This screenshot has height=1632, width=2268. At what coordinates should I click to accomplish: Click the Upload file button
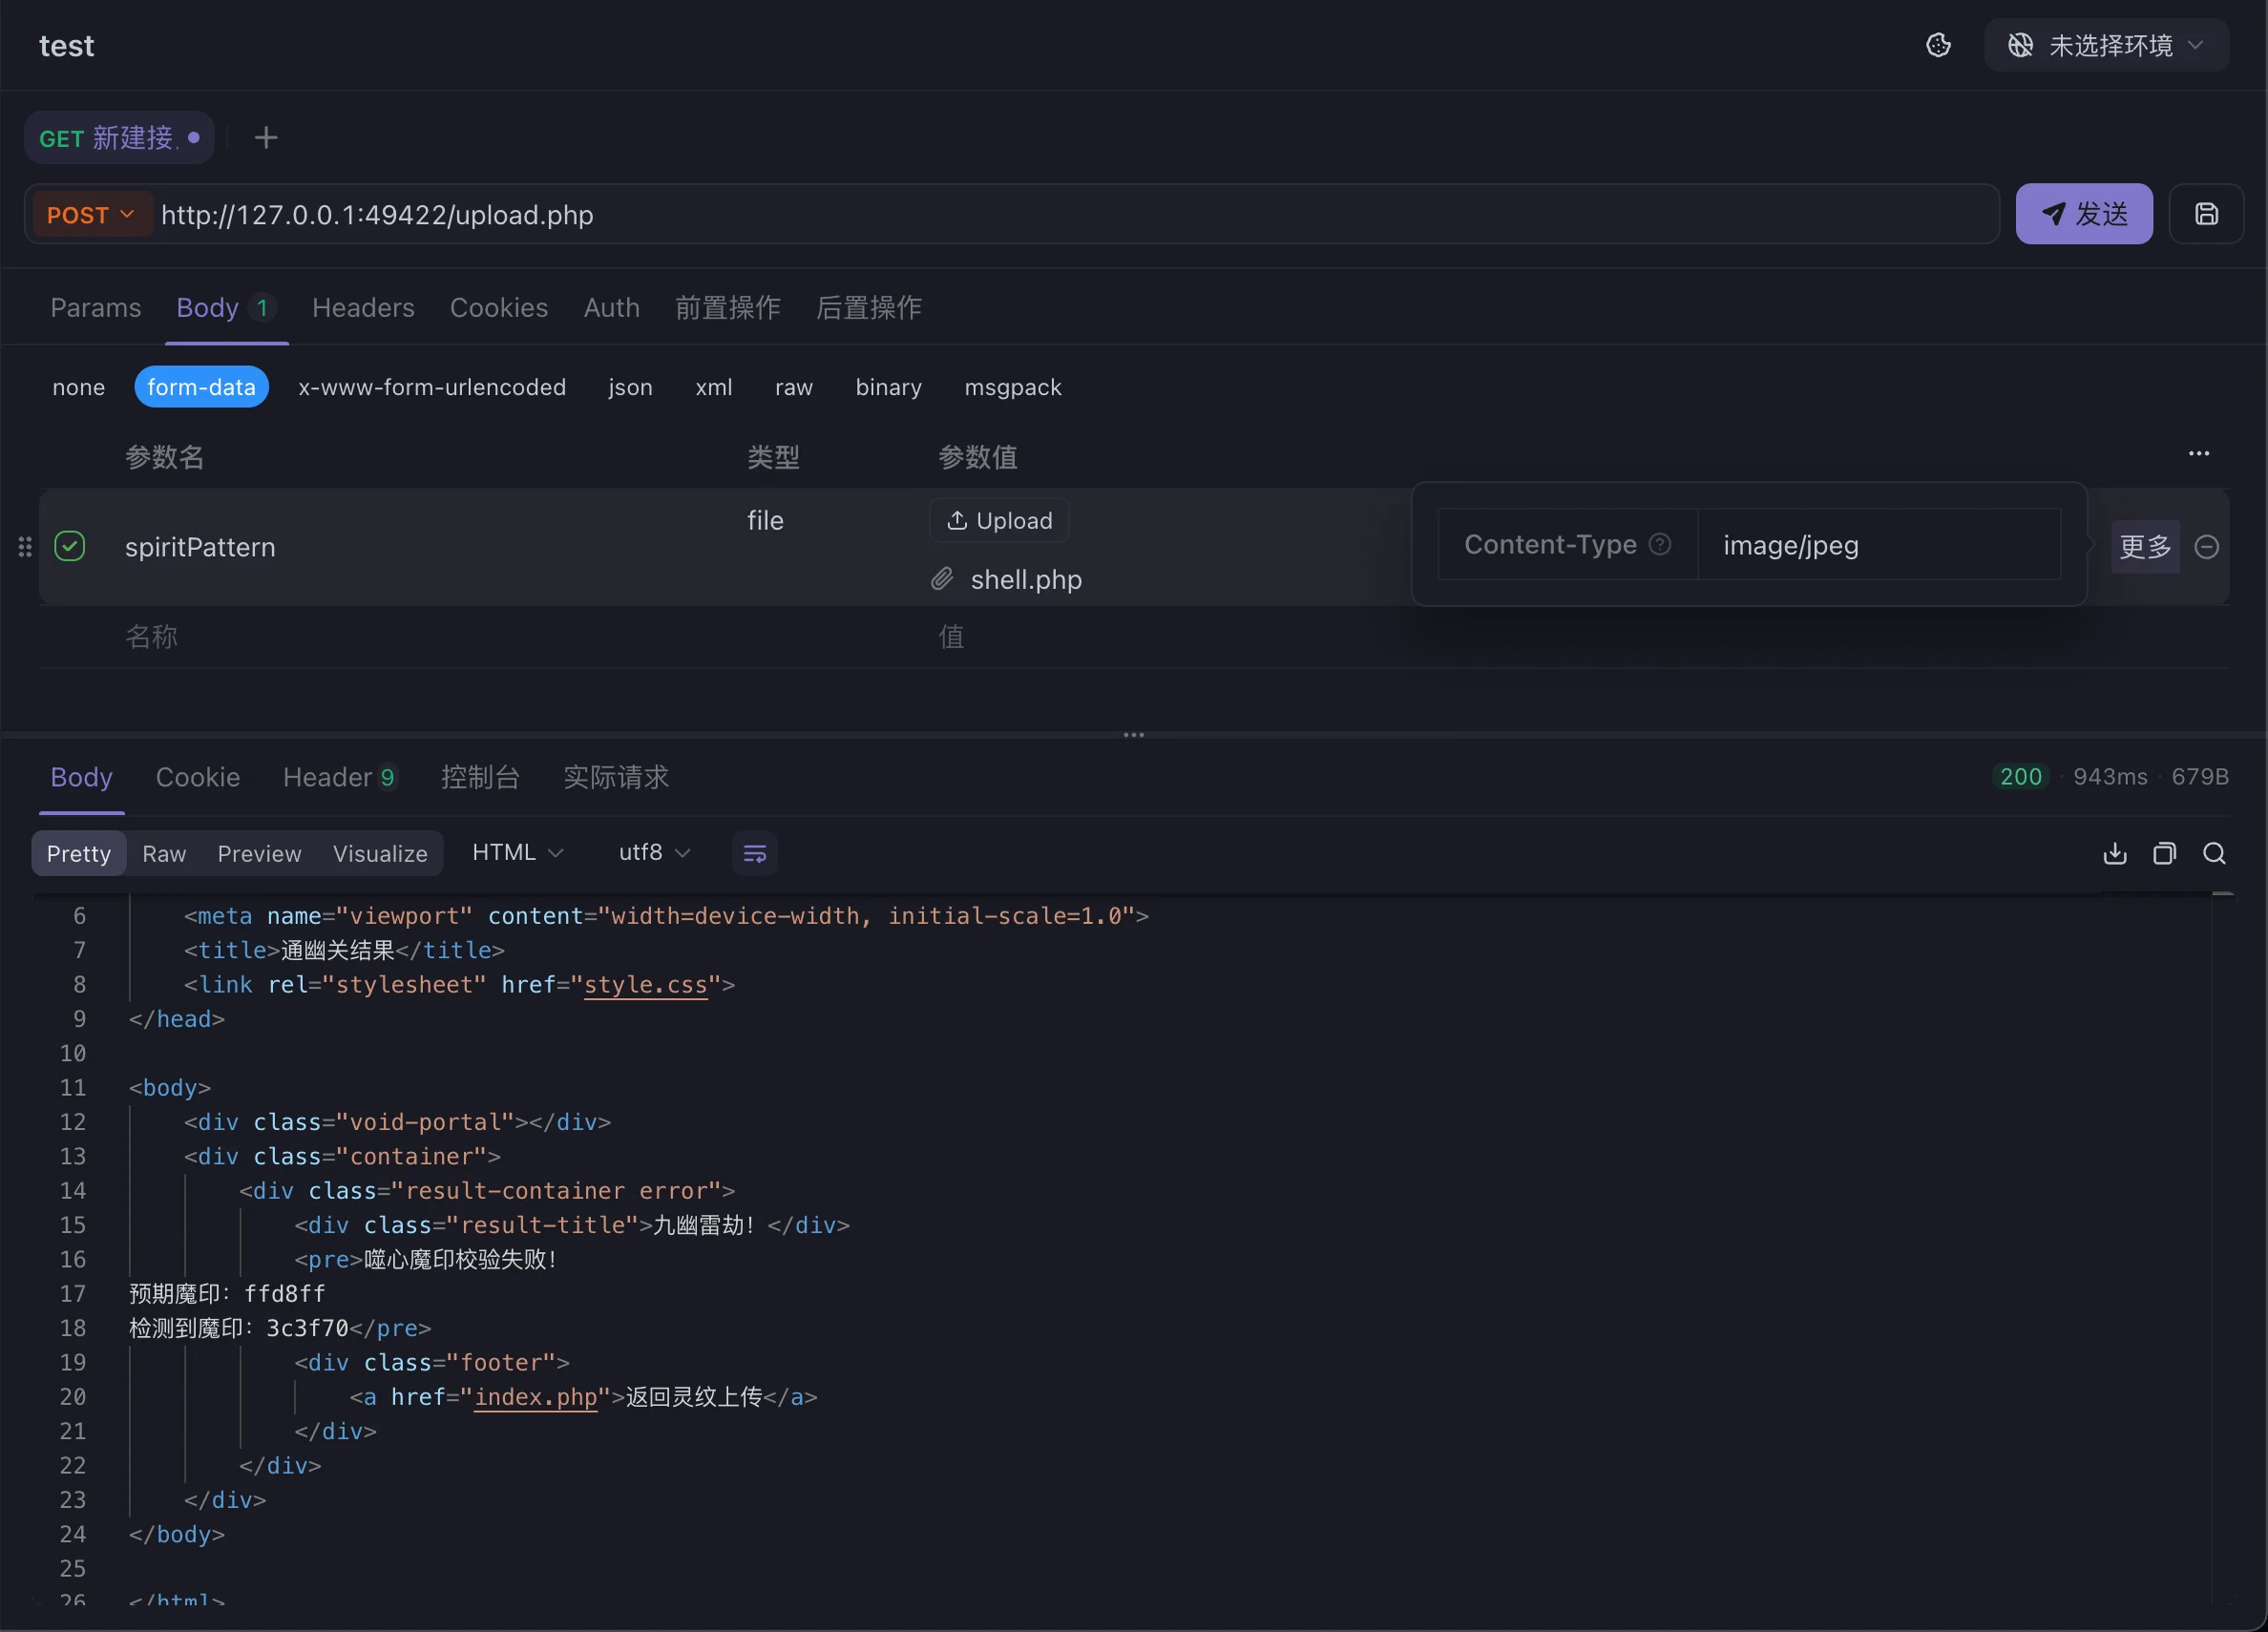pyautogui.click(x=999, y=520)
